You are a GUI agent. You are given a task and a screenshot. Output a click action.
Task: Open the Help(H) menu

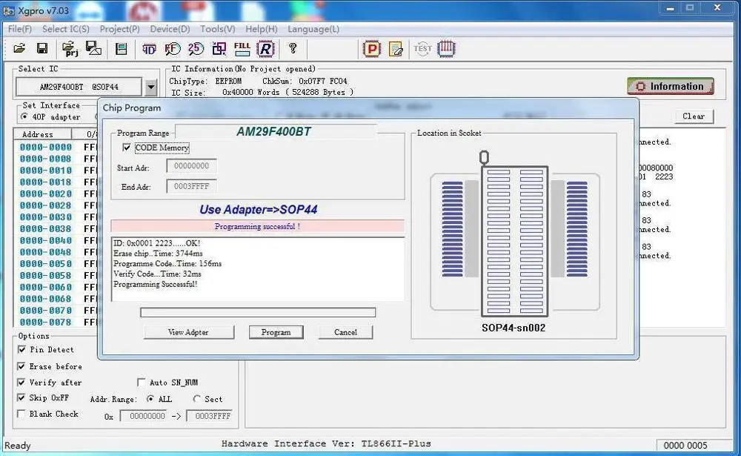click(262, 30)
